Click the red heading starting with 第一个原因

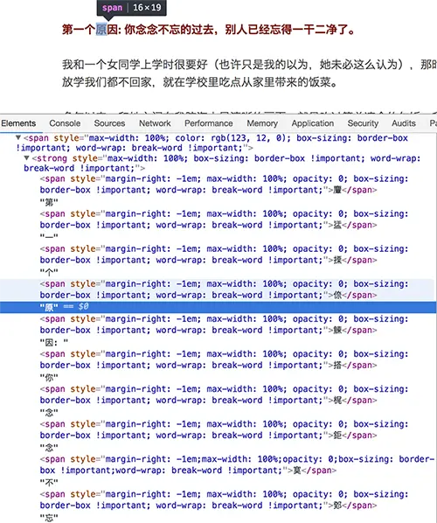(x=209, y=30)
